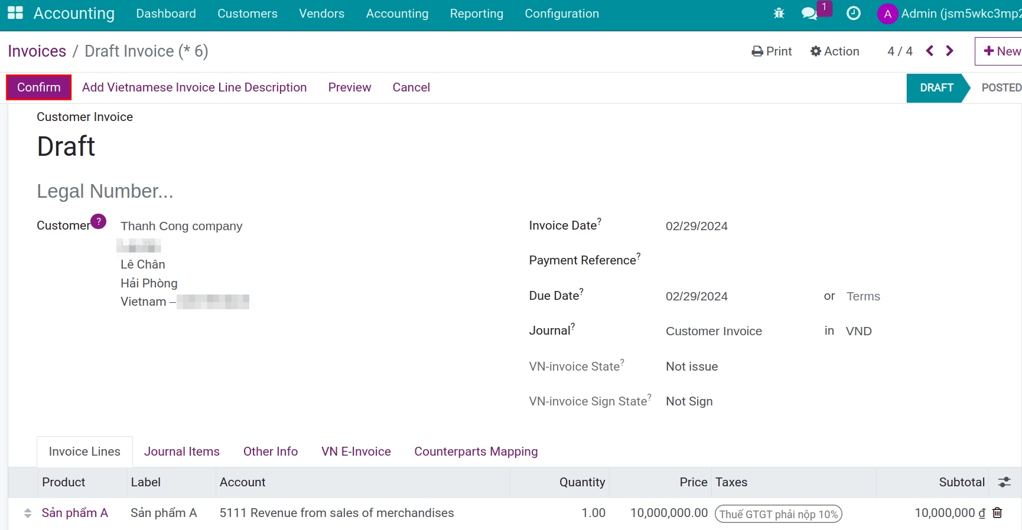Grab the row reorder handle for Sản phẩm A
1022x530 pixels.
28,513
